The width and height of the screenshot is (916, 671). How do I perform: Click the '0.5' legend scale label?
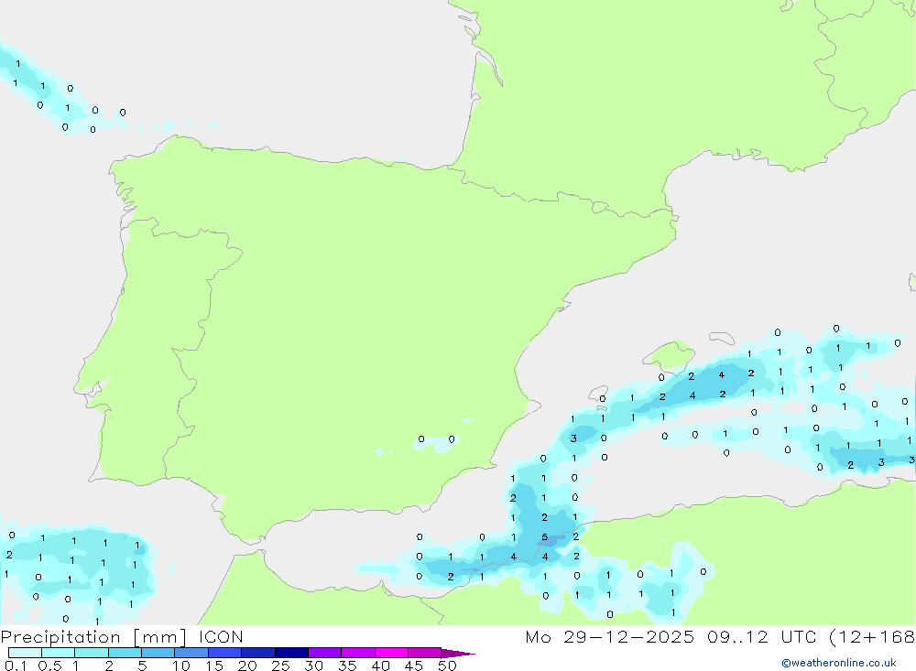49,666
